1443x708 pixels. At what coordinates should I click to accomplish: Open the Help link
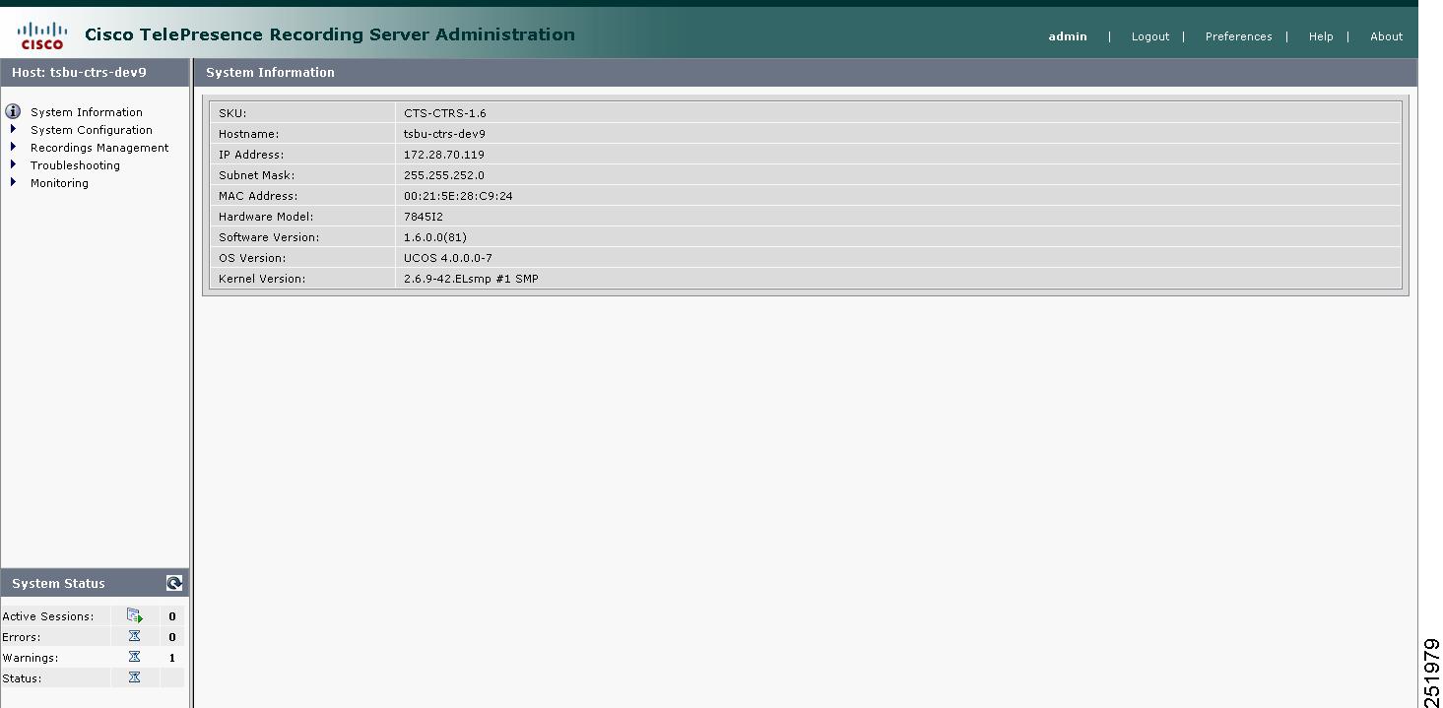point(1321,36)
